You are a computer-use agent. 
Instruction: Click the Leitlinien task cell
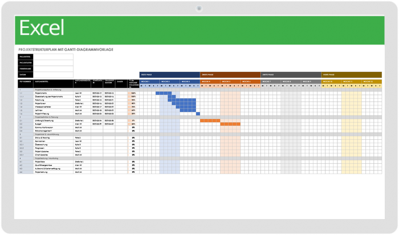point(53,111)
